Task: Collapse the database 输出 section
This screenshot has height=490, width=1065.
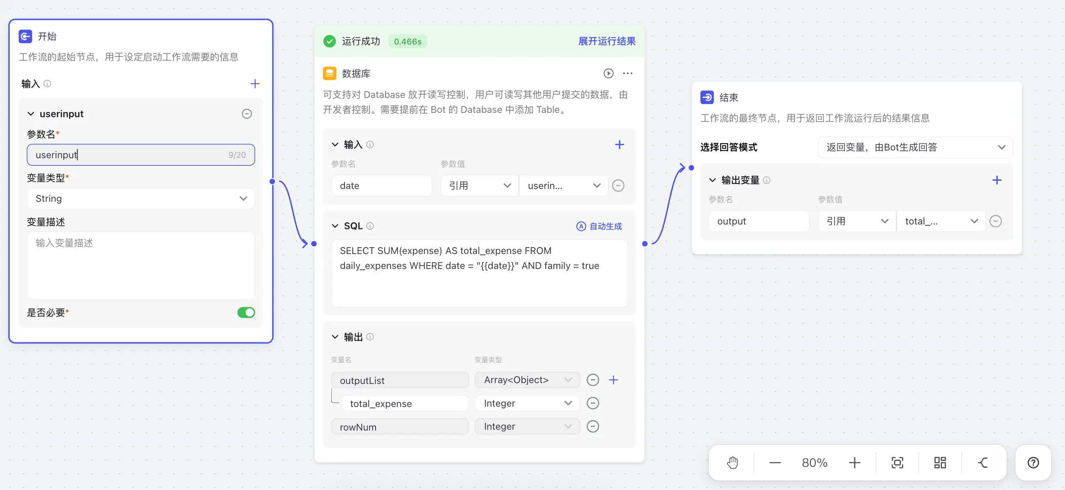Action: [335, 337]
